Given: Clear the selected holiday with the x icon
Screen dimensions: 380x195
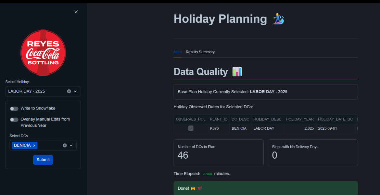Looking at the screenshot, I should point(69,91).
